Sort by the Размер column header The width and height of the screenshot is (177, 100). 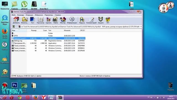[x=32, y=30]
